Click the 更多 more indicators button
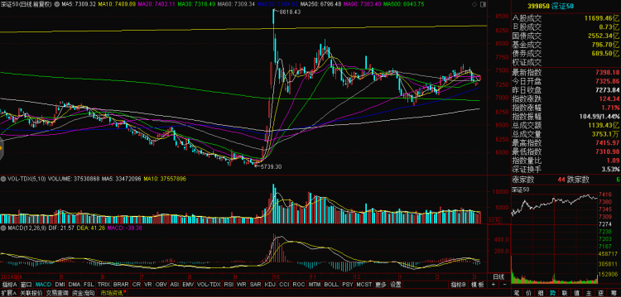 (381, 285)
